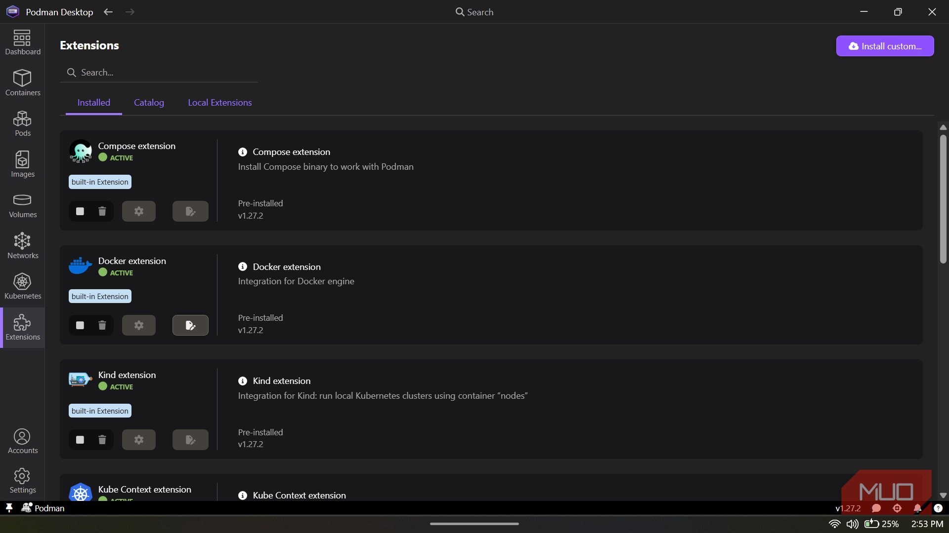Click Kind built-in Extension badge
Image resolution: width=949 pixels, height=533 pixels.
click(100, 411)
